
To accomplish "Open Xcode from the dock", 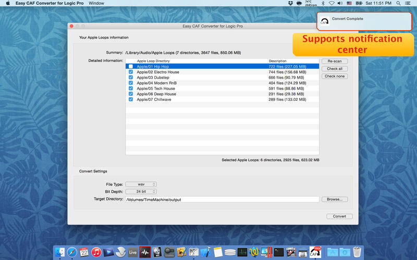I will [206, 252].
